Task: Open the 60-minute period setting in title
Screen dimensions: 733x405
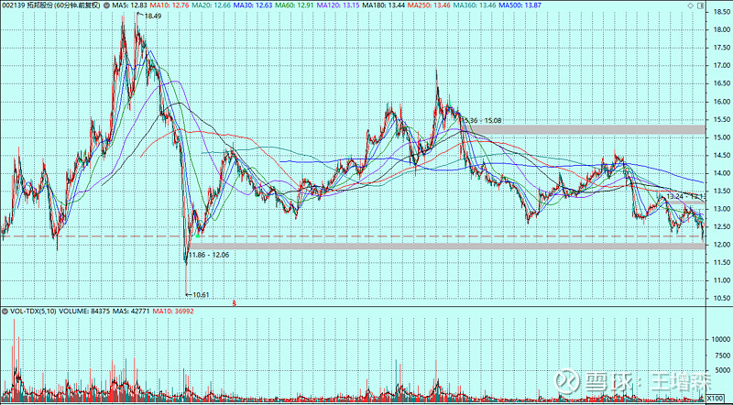Action: 74,6
